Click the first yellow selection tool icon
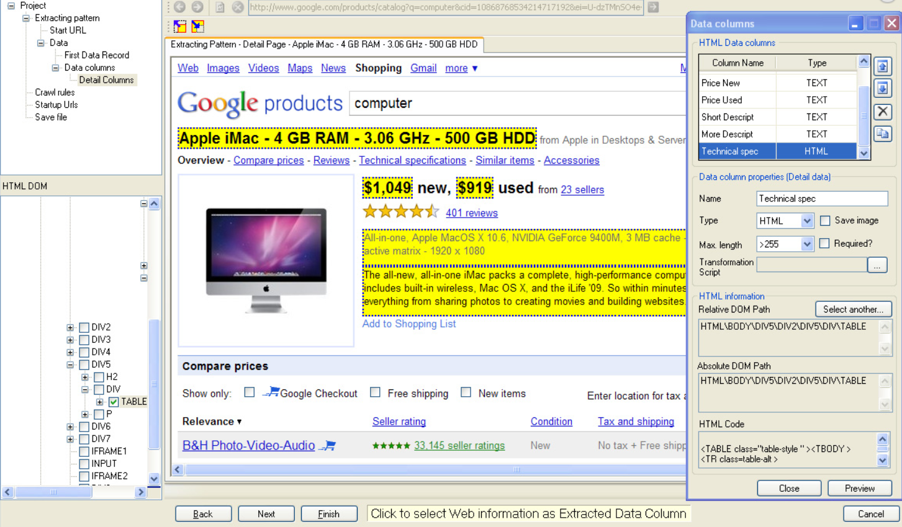 coord(180,26)
